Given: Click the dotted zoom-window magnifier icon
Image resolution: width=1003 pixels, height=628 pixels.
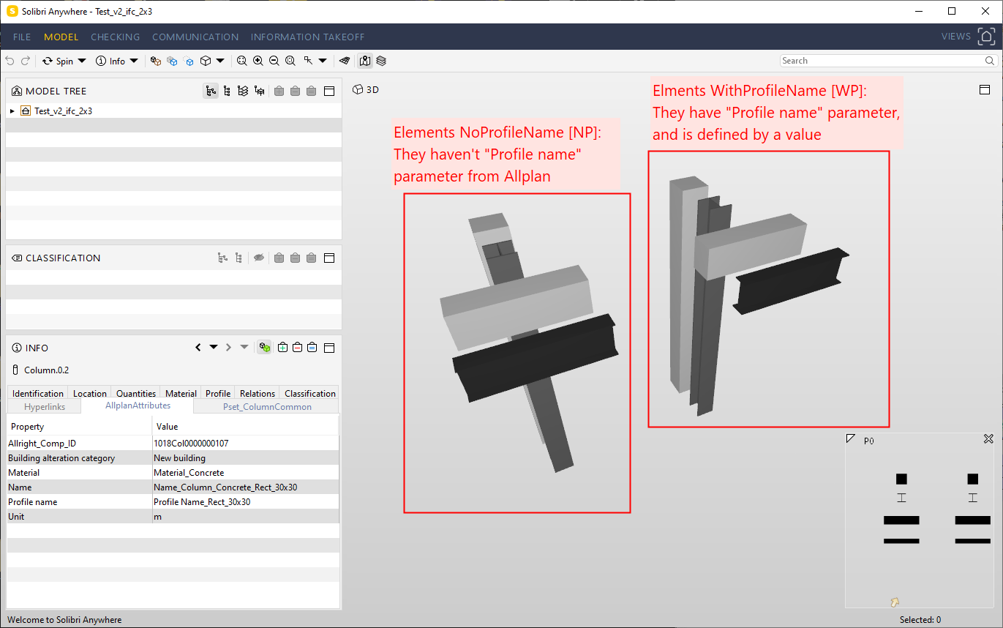Looking at the screenshot, I should tap(290, 61).
